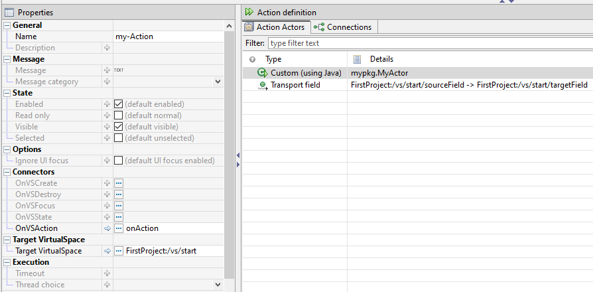The width and height of the screenshot is (593, 292).
Task: Uncheck the Visible state checkbox
Action: coord(119,127)
